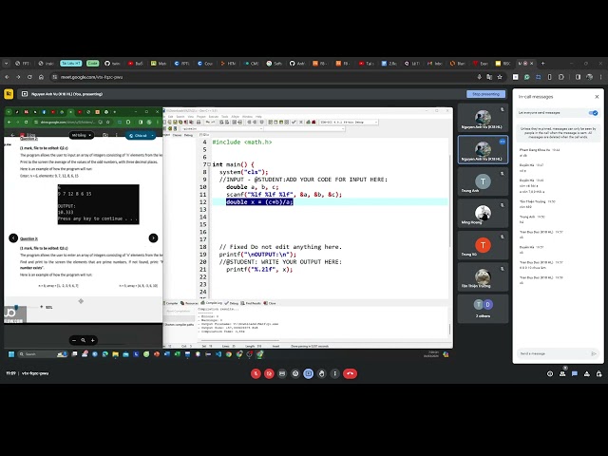
Task: Open the Windows Start menu
Action: coord(11,354)
